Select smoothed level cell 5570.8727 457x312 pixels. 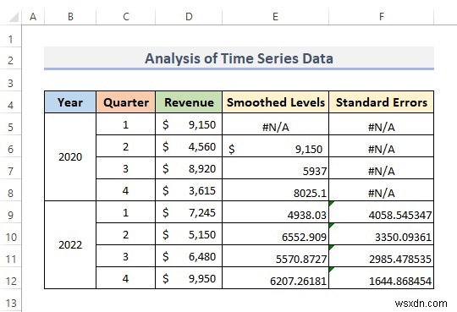tap(275, 256)
